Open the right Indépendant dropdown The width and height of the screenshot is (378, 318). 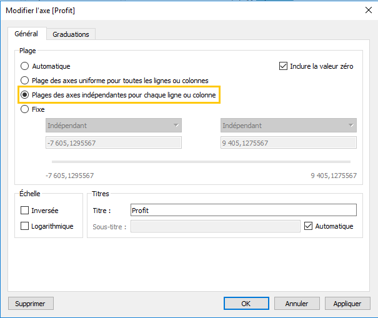click(288, 126)
